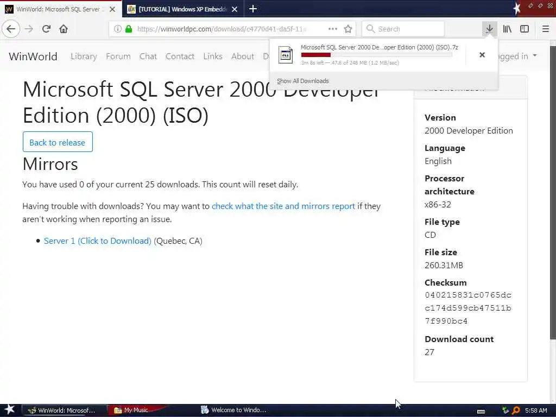Open Welcome to Windo... taskbar item
Screen dimensions: 556x417
(234, 410)
